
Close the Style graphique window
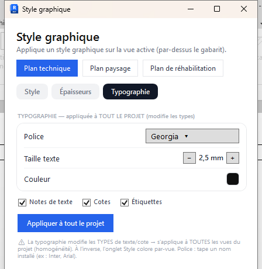tap(244, 9)
